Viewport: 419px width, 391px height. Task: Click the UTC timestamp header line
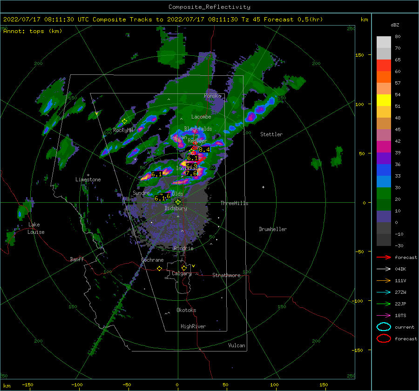(163, 20)
